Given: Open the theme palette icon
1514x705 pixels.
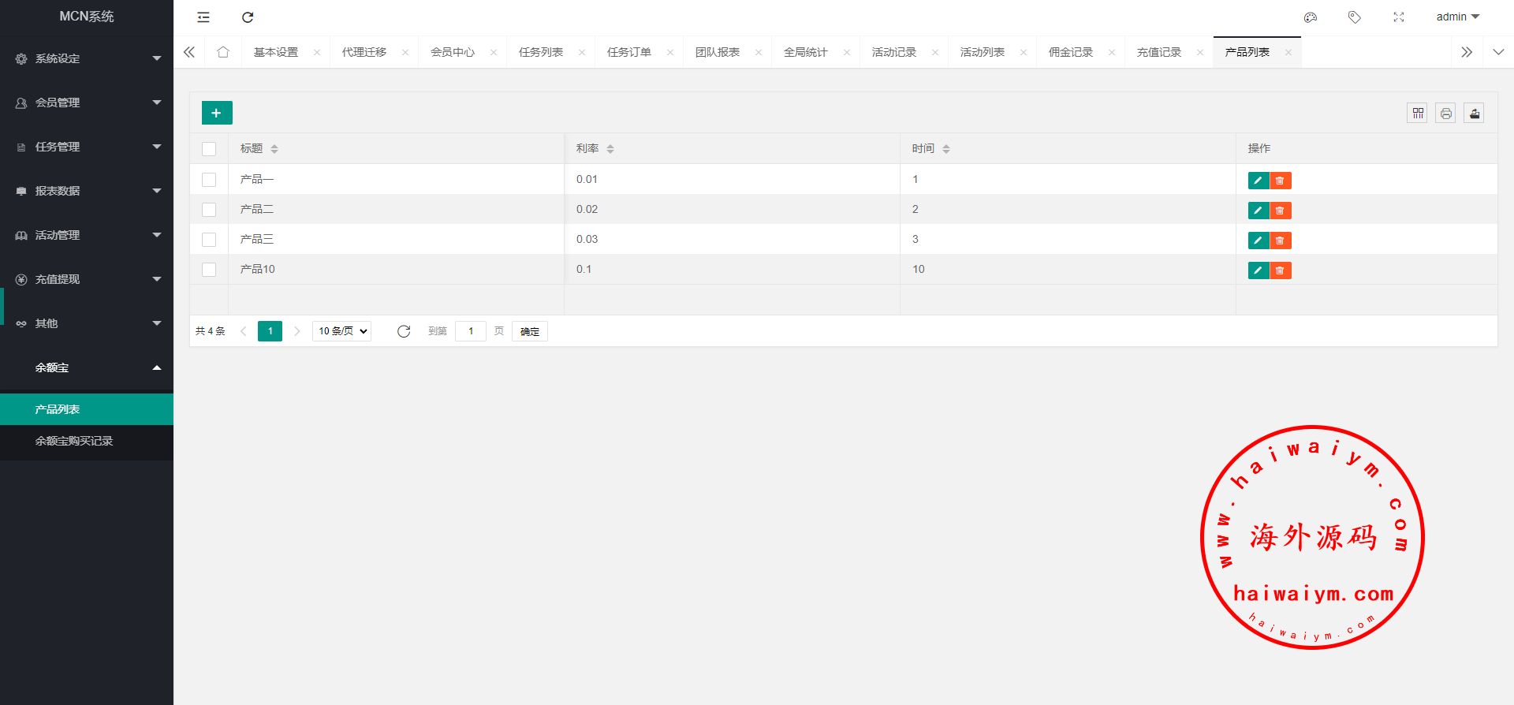Looking at the screenshot, I should point(1311,17).
